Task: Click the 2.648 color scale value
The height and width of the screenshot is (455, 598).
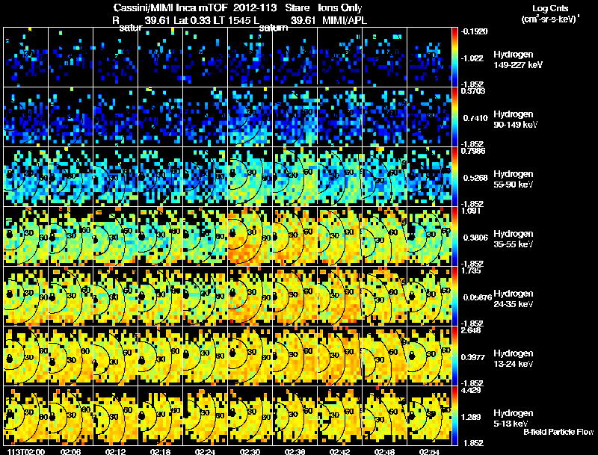Action: pos(471,330)
